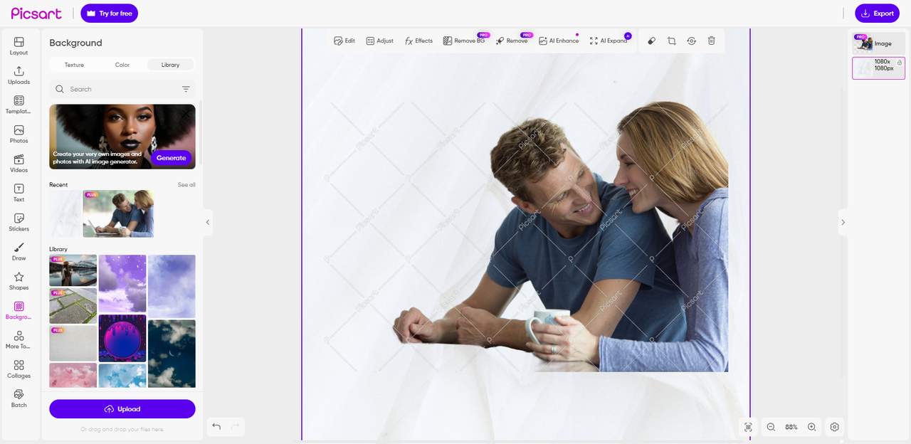Screen dimensions: 911x444
Task: Open the Layout tool in sidebar
Action: pyautogui.click(x=19, y=46)
